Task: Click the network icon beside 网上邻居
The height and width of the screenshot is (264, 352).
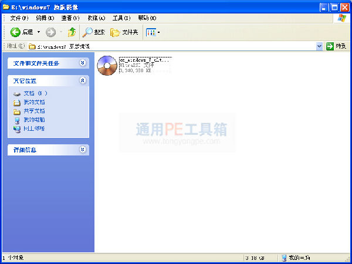Action: tap(17, 129)
